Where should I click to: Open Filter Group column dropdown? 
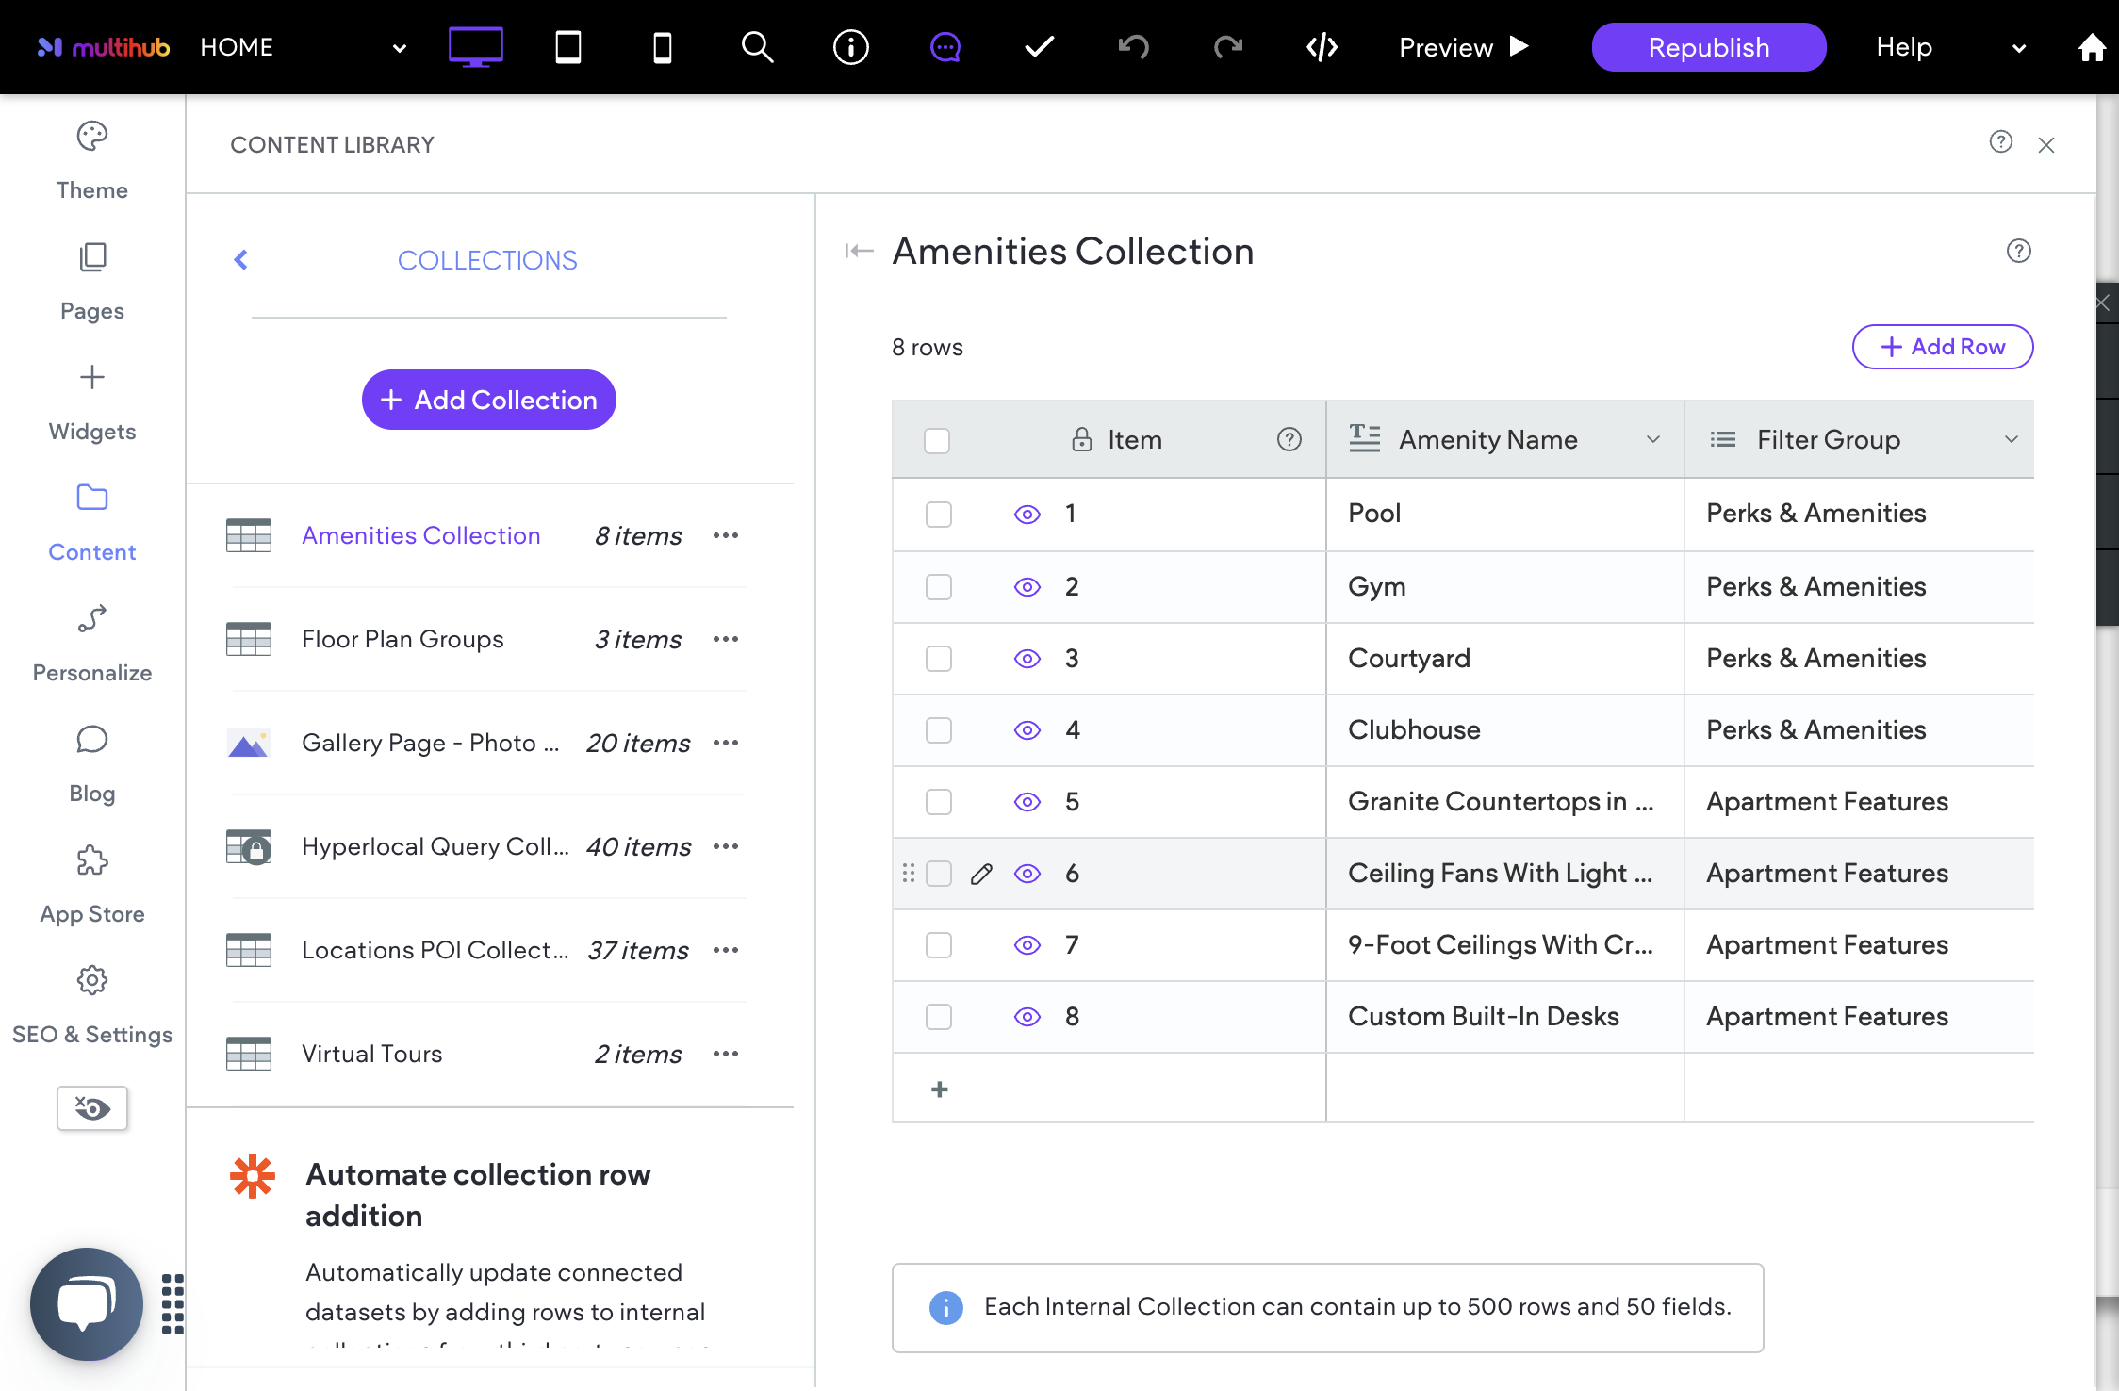tap(2011, 439)
